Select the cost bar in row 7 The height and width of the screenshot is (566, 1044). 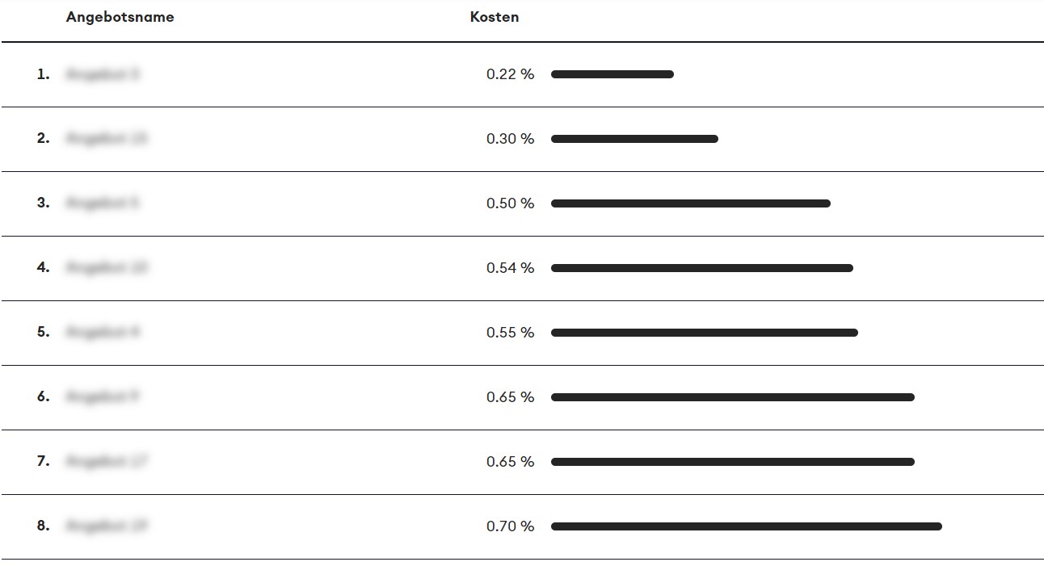(733, 462)
